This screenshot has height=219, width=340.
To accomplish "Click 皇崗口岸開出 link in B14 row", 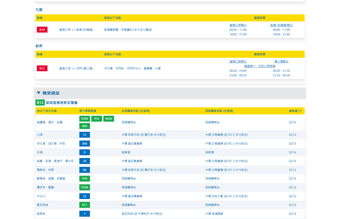I will tap(238, 25).
